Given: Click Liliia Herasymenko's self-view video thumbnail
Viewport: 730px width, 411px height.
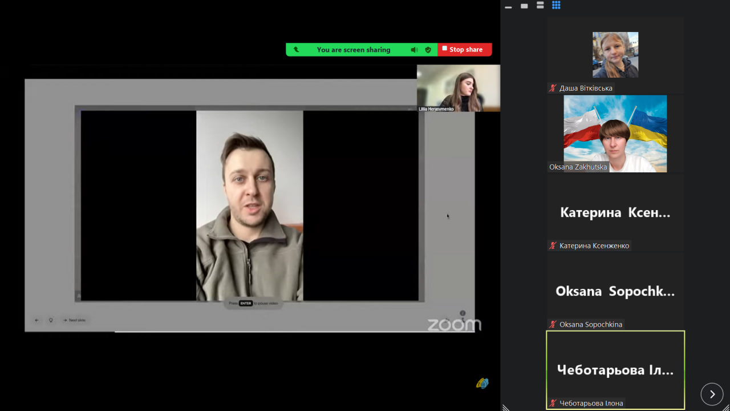Looking at the screenshot, I should click(x=459, y=88).
